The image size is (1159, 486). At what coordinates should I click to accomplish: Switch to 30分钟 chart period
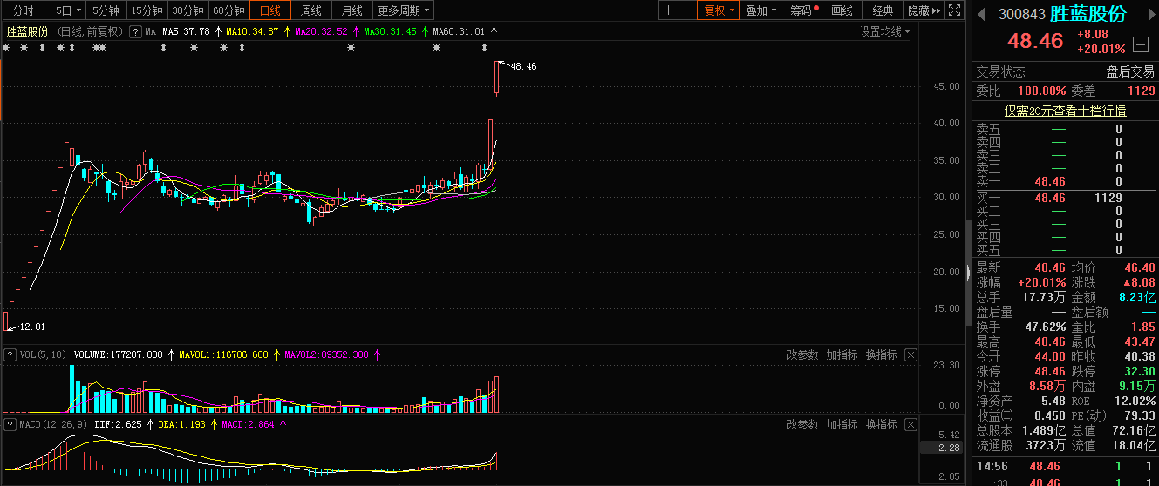(x=187, y=10)
